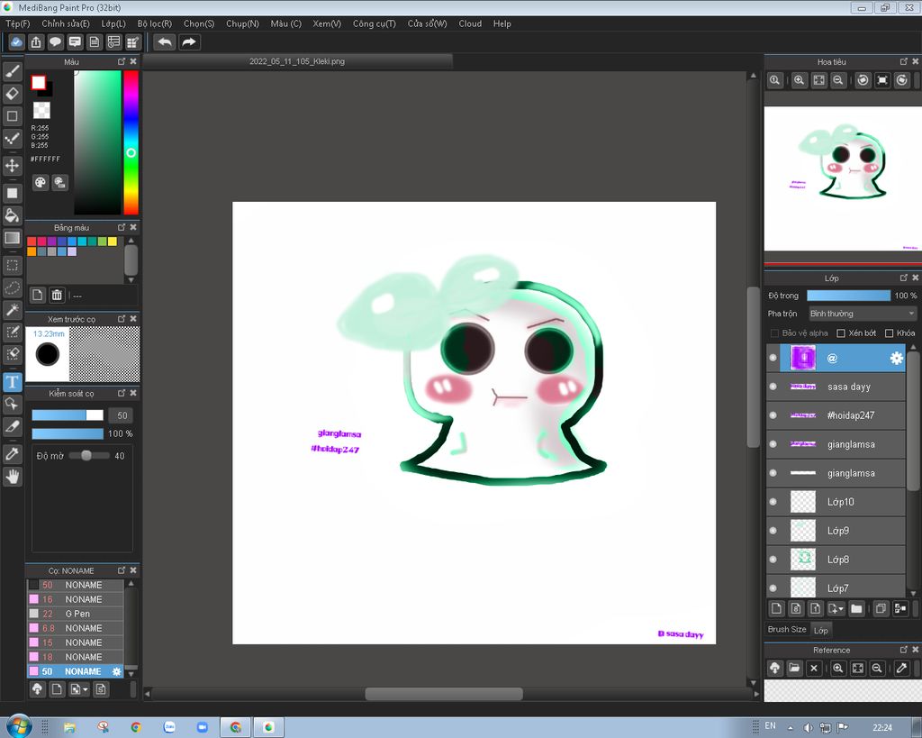Hide the #hoidap247 layer

[773, 415]
